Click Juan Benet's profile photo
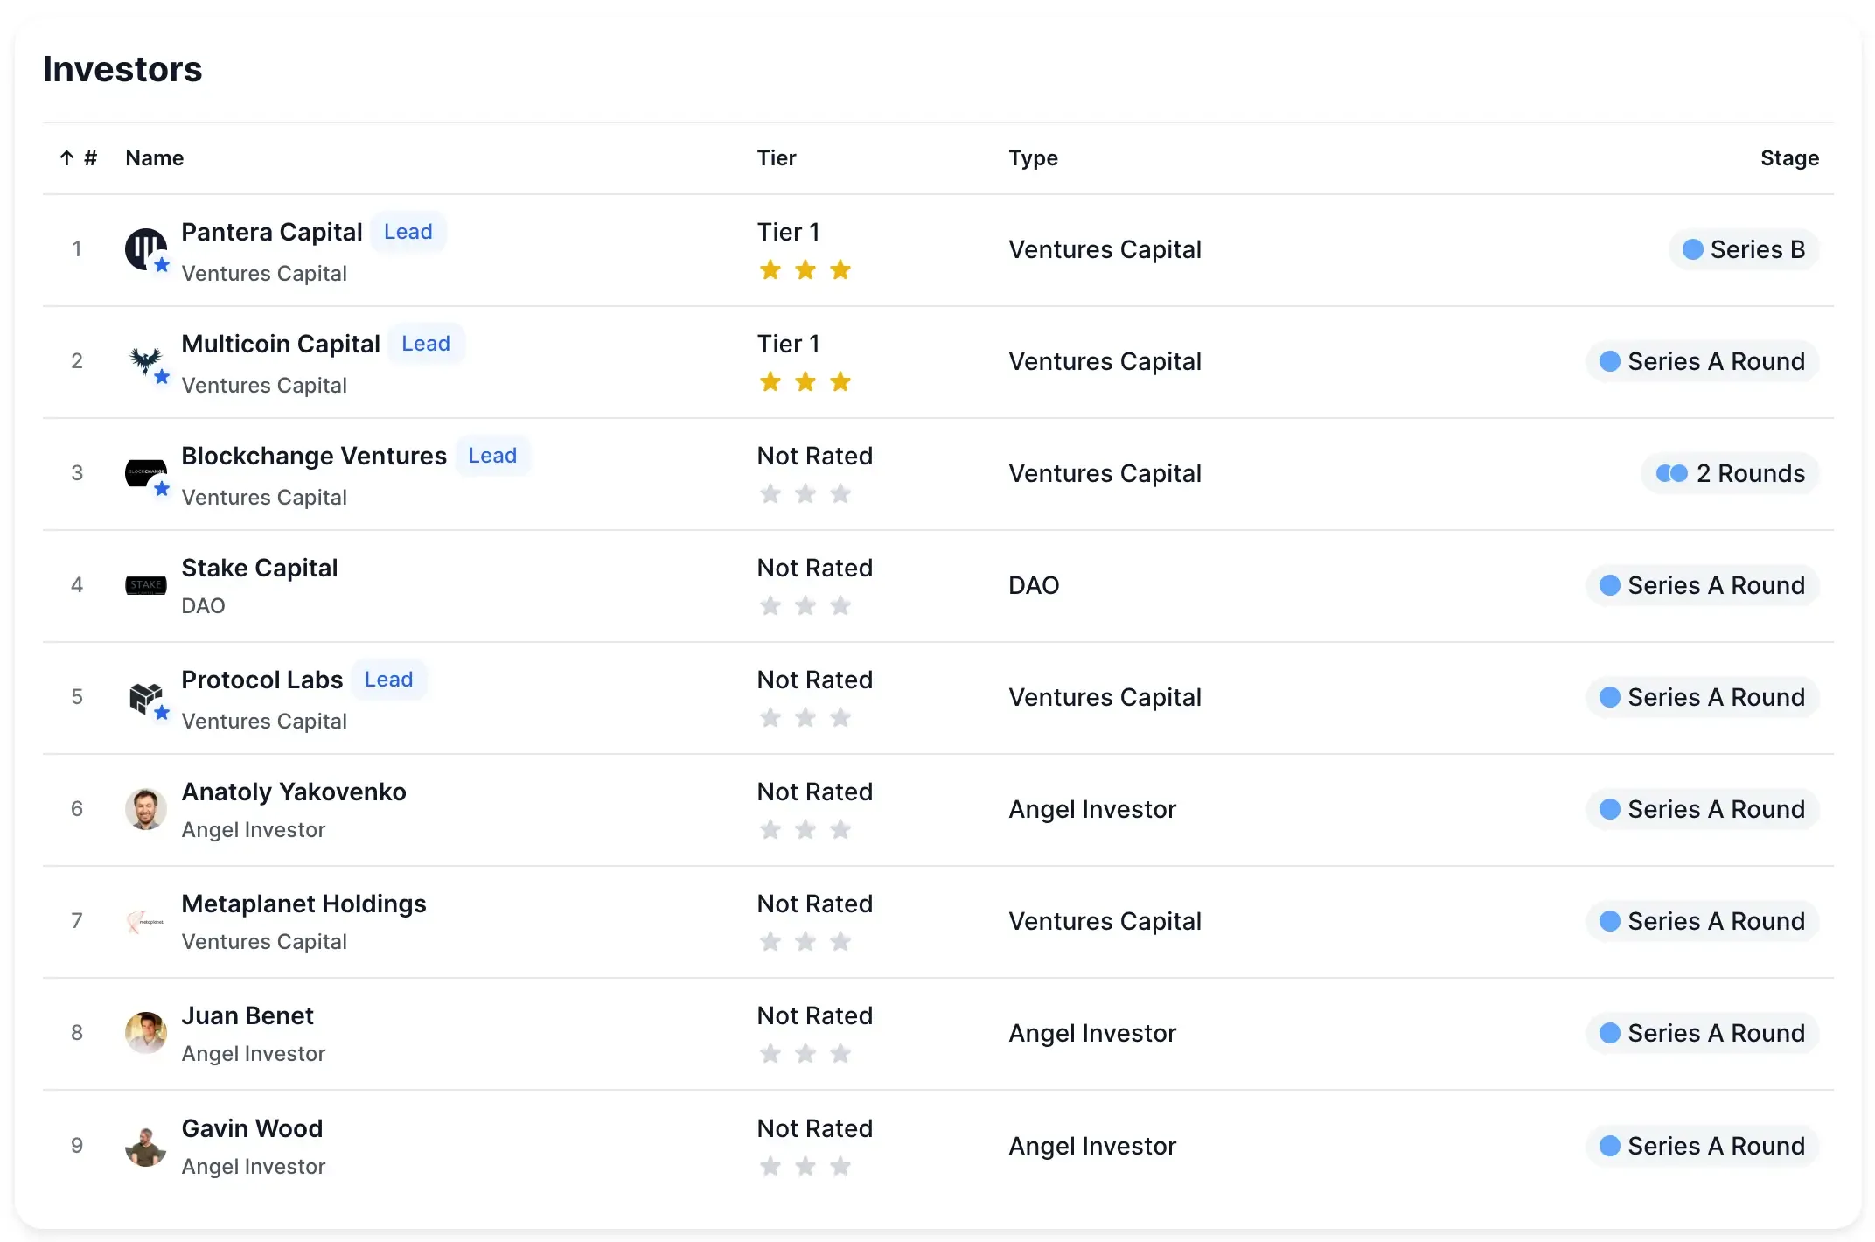Image resolution: width=1875 pixels, height=1242 pixels. [145, 1033]
